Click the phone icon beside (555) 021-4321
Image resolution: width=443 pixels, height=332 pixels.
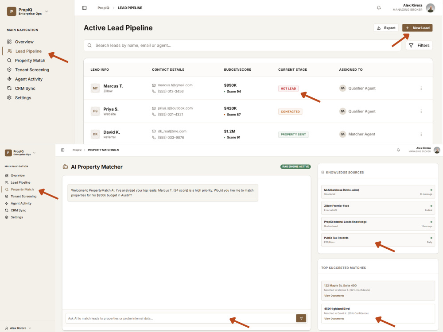[x=154, y=114]
